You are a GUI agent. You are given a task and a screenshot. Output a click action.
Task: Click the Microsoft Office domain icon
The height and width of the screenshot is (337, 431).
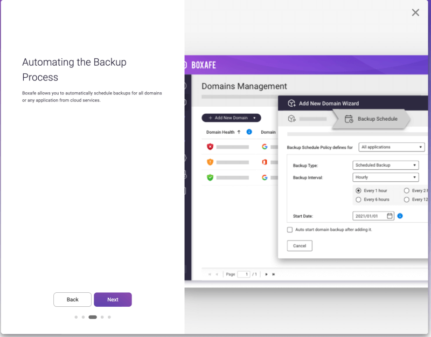265,162
